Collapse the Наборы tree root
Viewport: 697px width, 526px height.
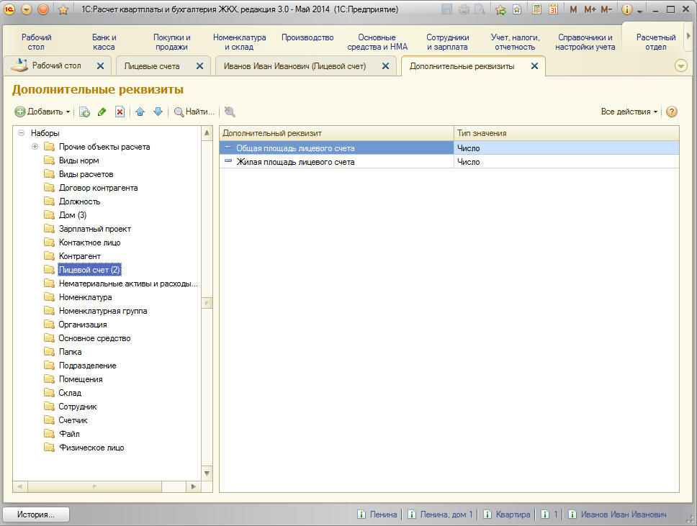pyautogui.click(x=21, y=133)
